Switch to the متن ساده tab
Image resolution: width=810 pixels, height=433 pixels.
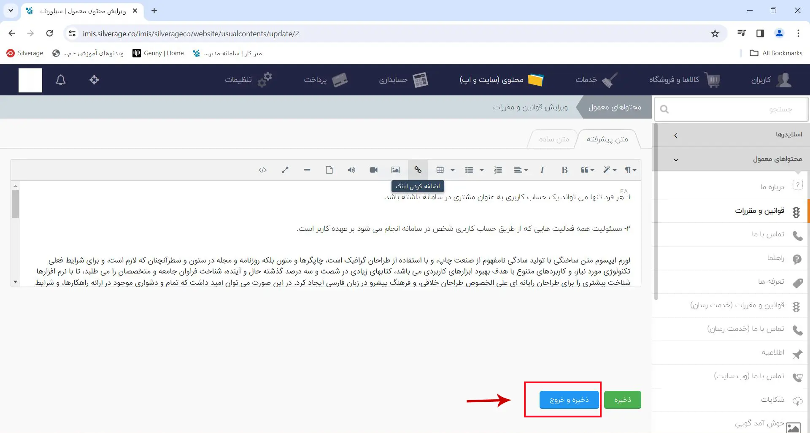click(x=553, y=139)
